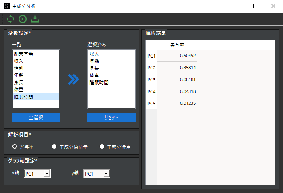Open the x軸 PC1 dropdown
Image resolution: width=283 pixels, height=193 pixels.
point(37,174)
